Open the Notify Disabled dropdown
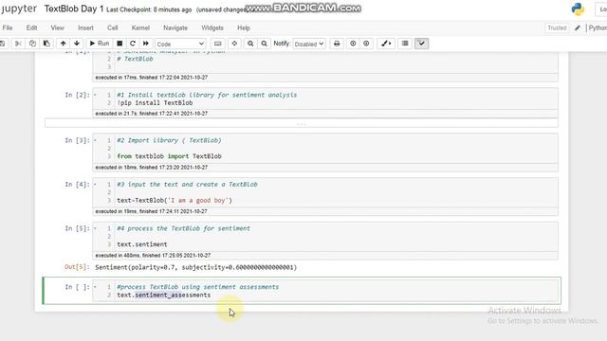This screenshot has height=341, width=607. click(x=309, y=45)
